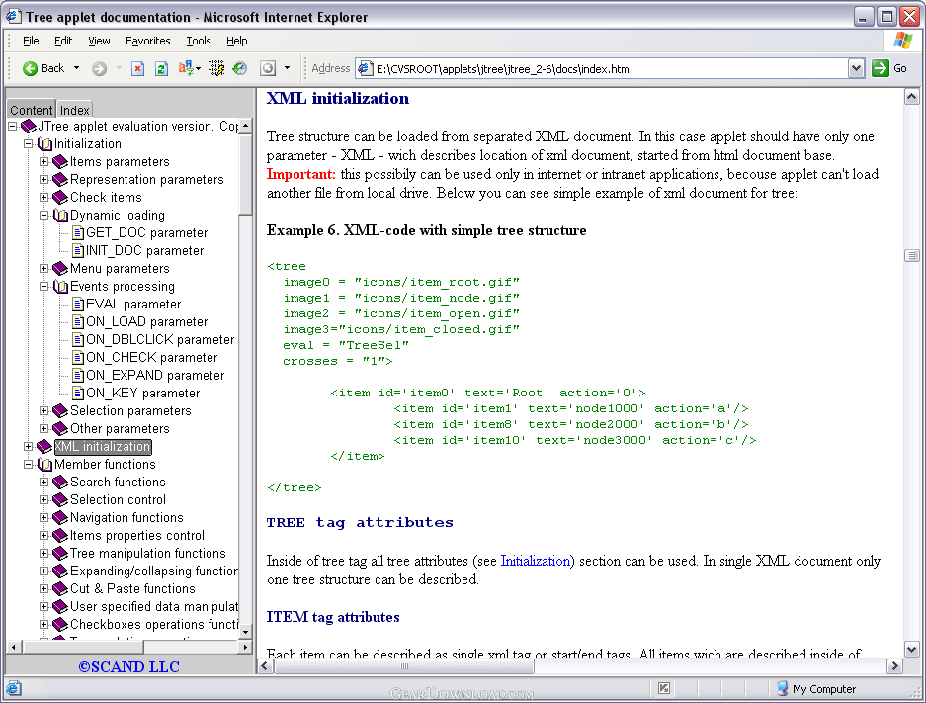Select the ON_EXPAND parameter tree item
Screen dimensions: 926x703
click(155, 375)
